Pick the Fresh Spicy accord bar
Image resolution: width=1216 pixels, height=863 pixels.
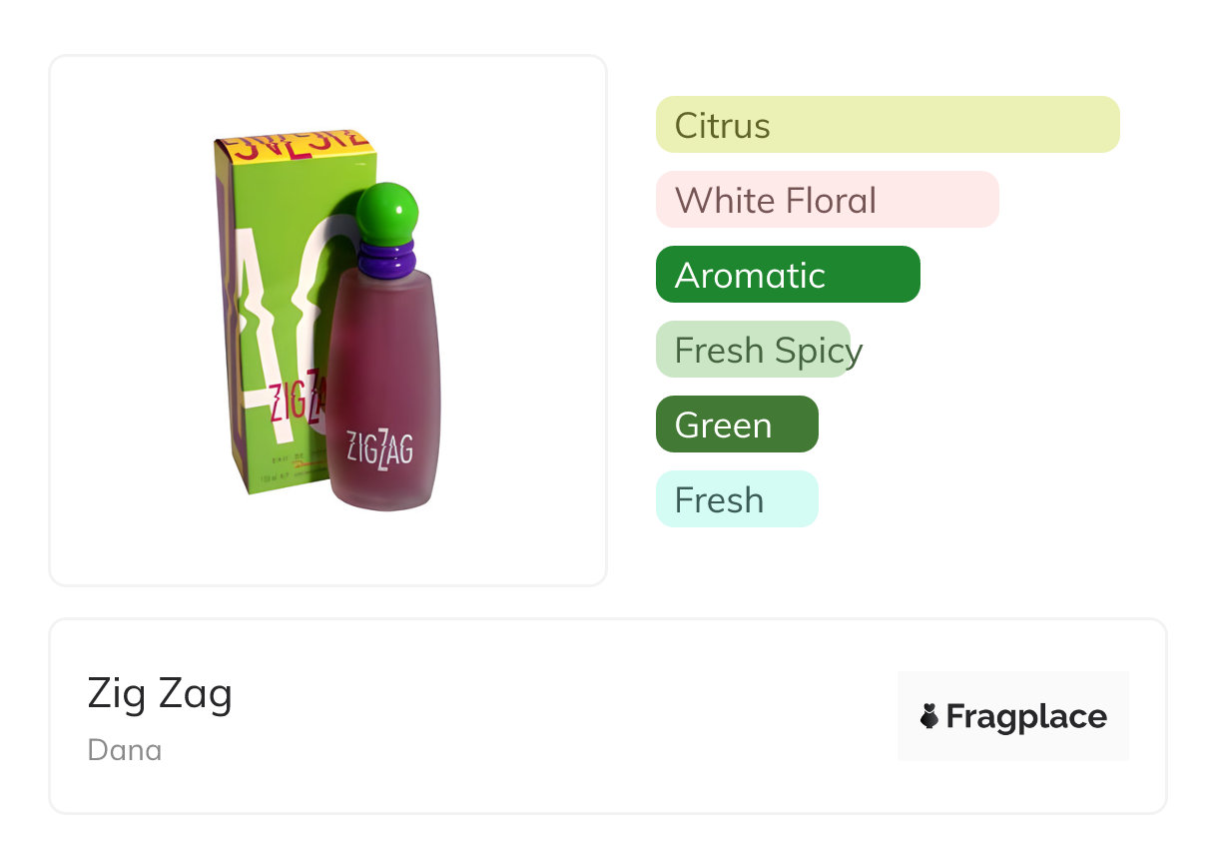click(x=754, y=350)
